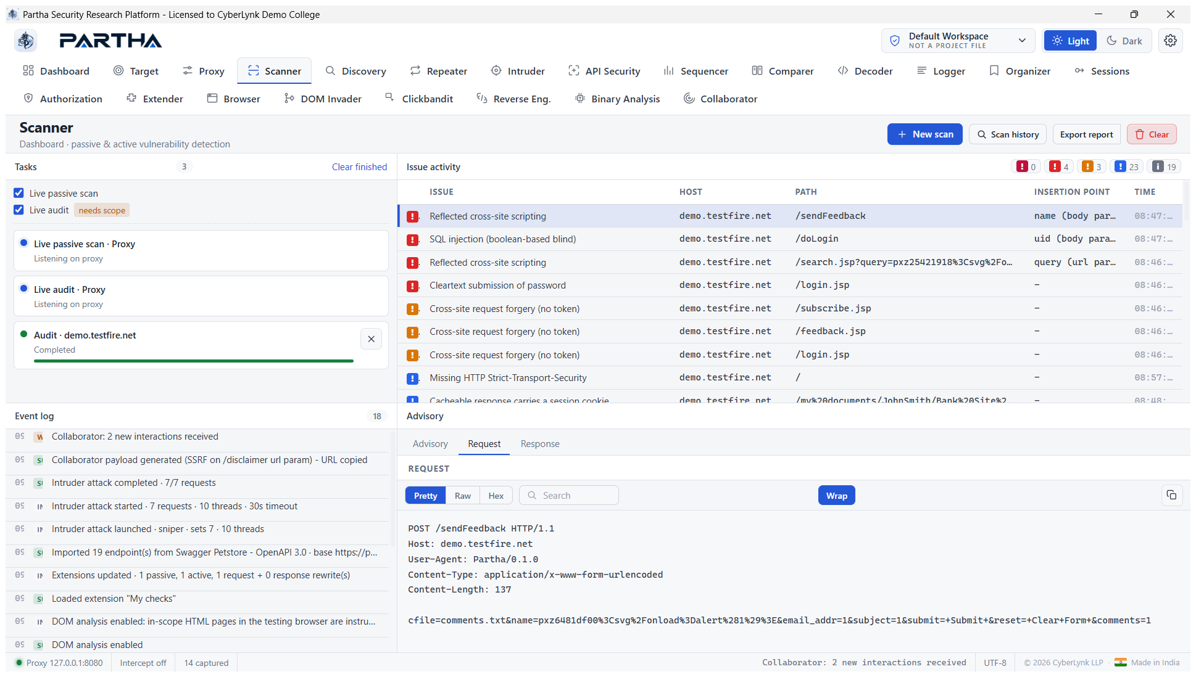
Task: Click the Organizer bookmark icon
Action: coord(994,71)
